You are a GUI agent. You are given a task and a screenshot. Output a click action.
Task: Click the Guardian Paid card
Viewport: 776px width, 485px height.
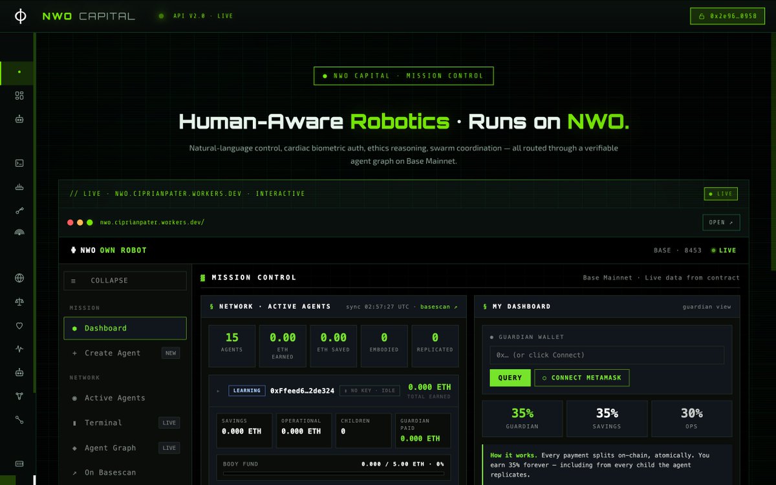423,431
